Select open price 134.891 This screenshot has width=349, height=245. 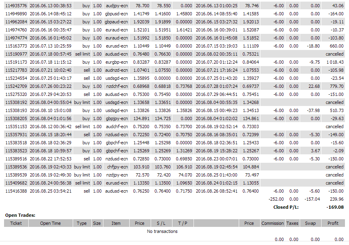(141, 118)
